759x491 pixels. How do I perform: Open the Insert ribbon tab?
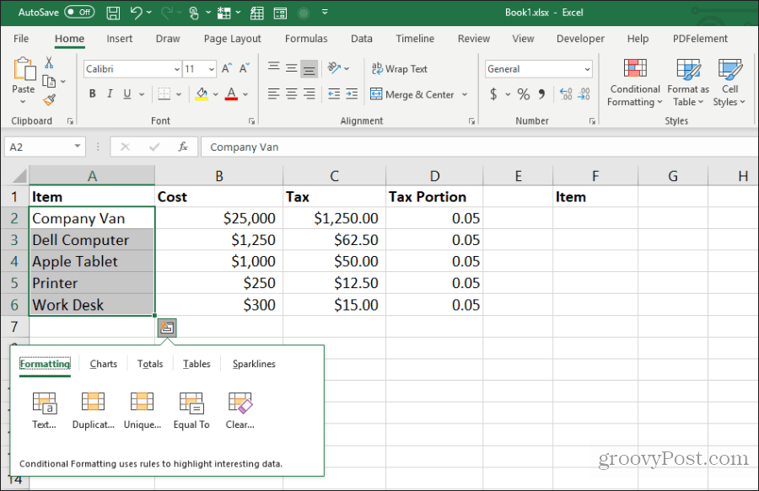pos(119,39)
